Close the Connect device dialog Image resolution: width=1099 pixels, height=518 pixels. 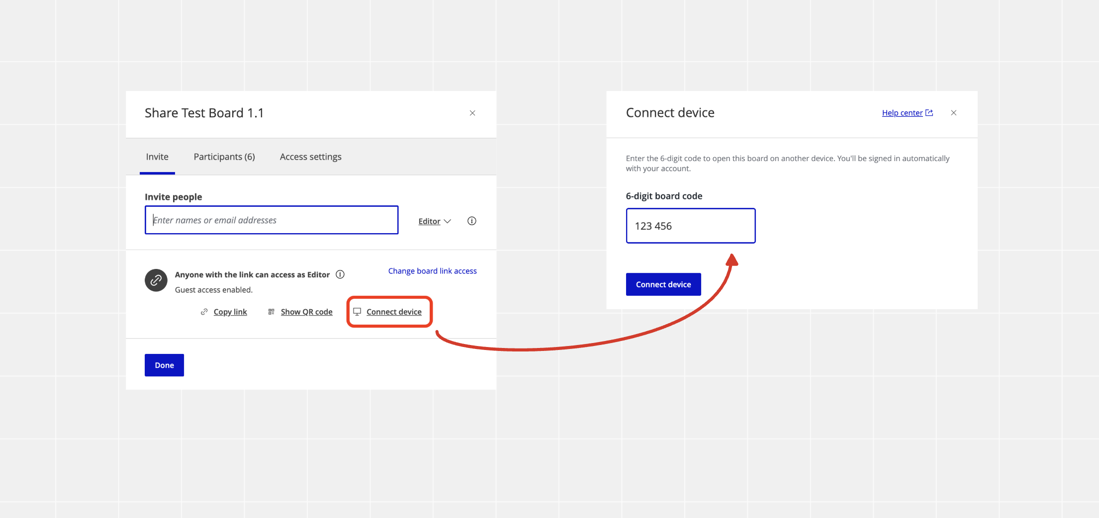(x=954, y=113)
